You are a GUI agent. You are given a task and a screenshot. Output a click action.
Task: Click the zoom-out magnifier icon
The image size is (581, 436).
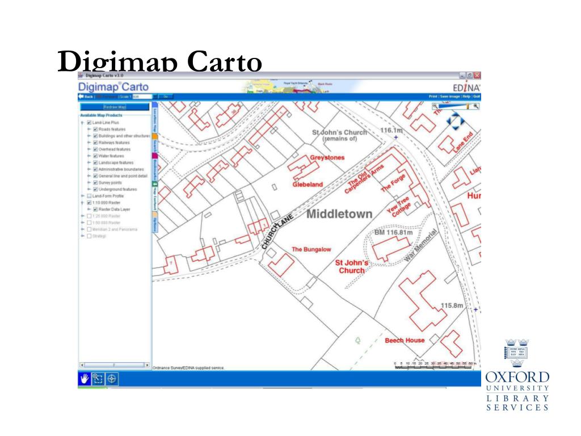(435, 106)
